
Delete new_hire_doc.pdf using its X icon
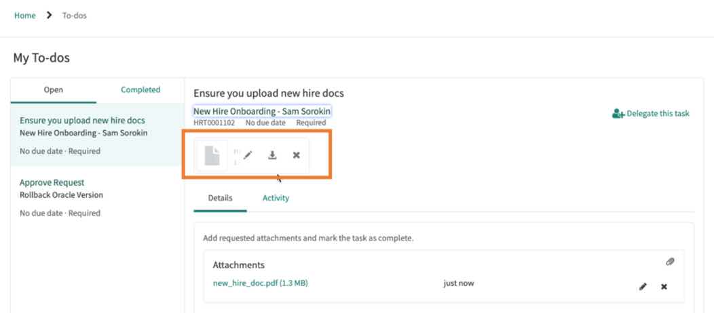(664, 287)
